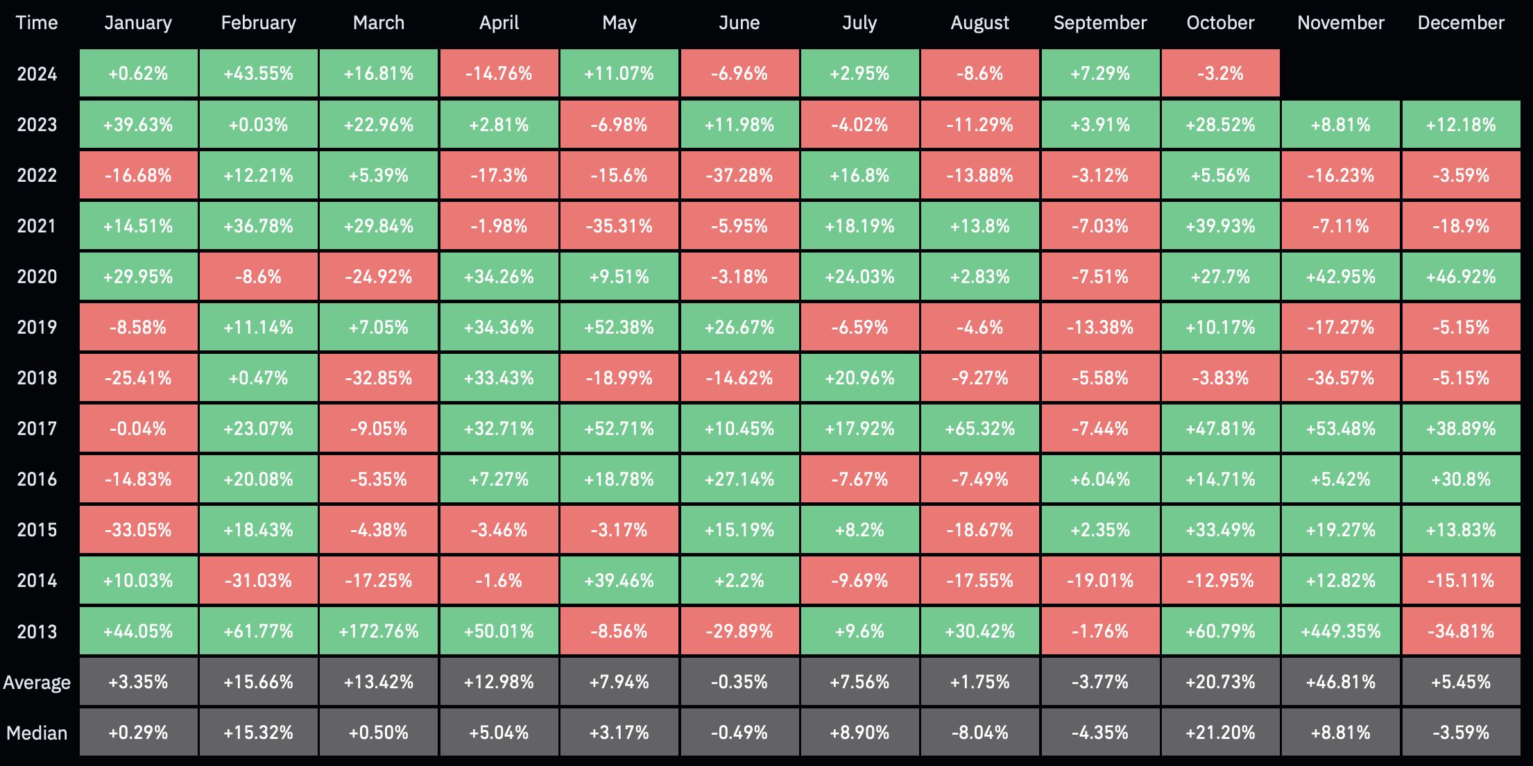The image size is (1533, 766).
Task: Click the December column header
Action: [1460, 23]
